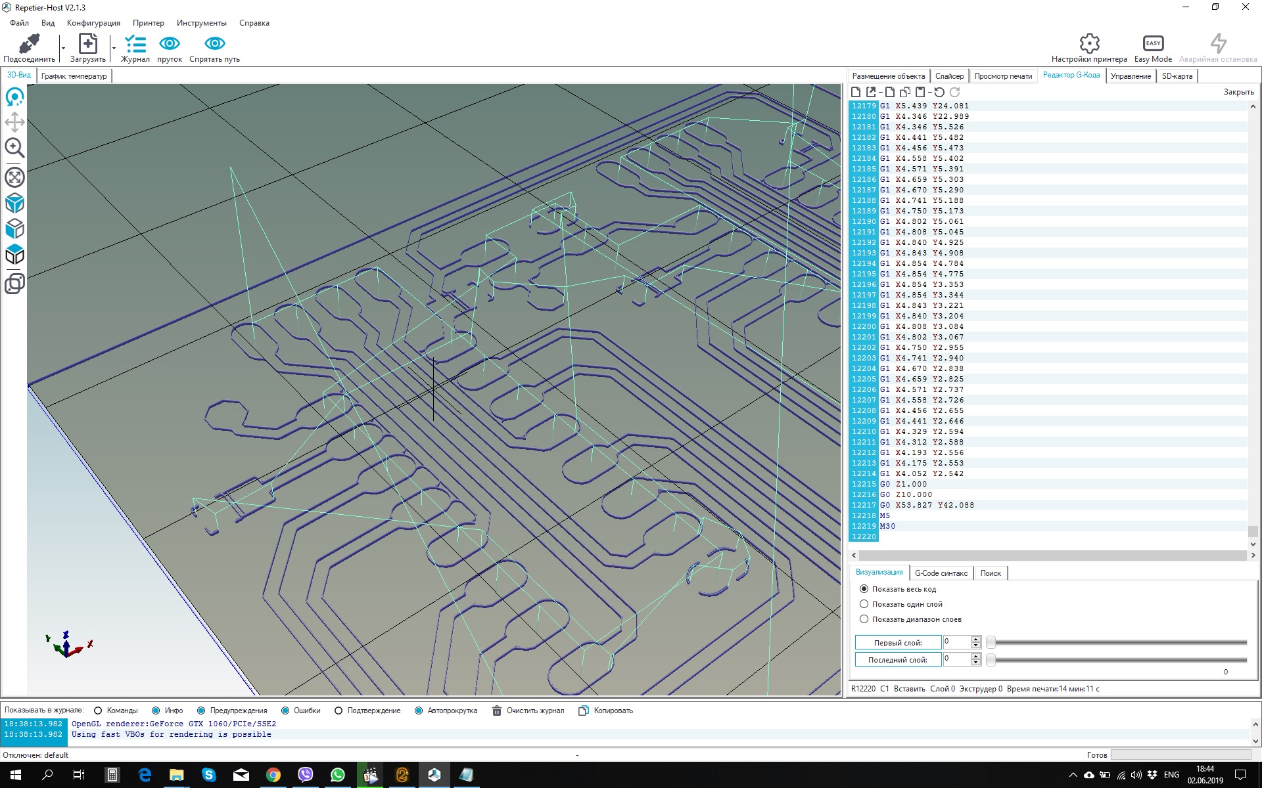The height and width of the screenshot is (788, 1262).
Task: Switch to the Слайсер tab
Action: [x=949, y=76]
